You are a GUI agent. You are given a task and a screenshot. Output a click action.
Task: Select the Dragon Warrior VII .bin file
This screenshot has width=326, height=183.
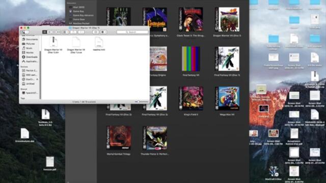(53, 45)
